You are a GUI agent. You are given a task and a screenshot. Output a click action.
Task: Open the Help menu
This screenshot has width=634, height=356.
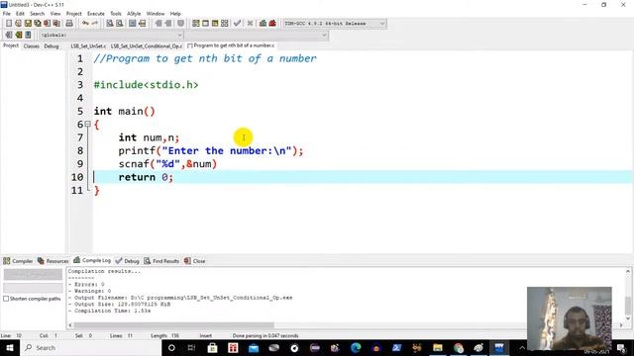pos(175,14)
